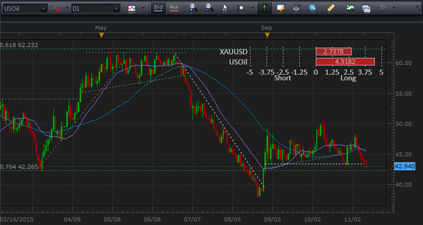Click the eye visibility icon
423x225 pixels.
coord(297,8)
